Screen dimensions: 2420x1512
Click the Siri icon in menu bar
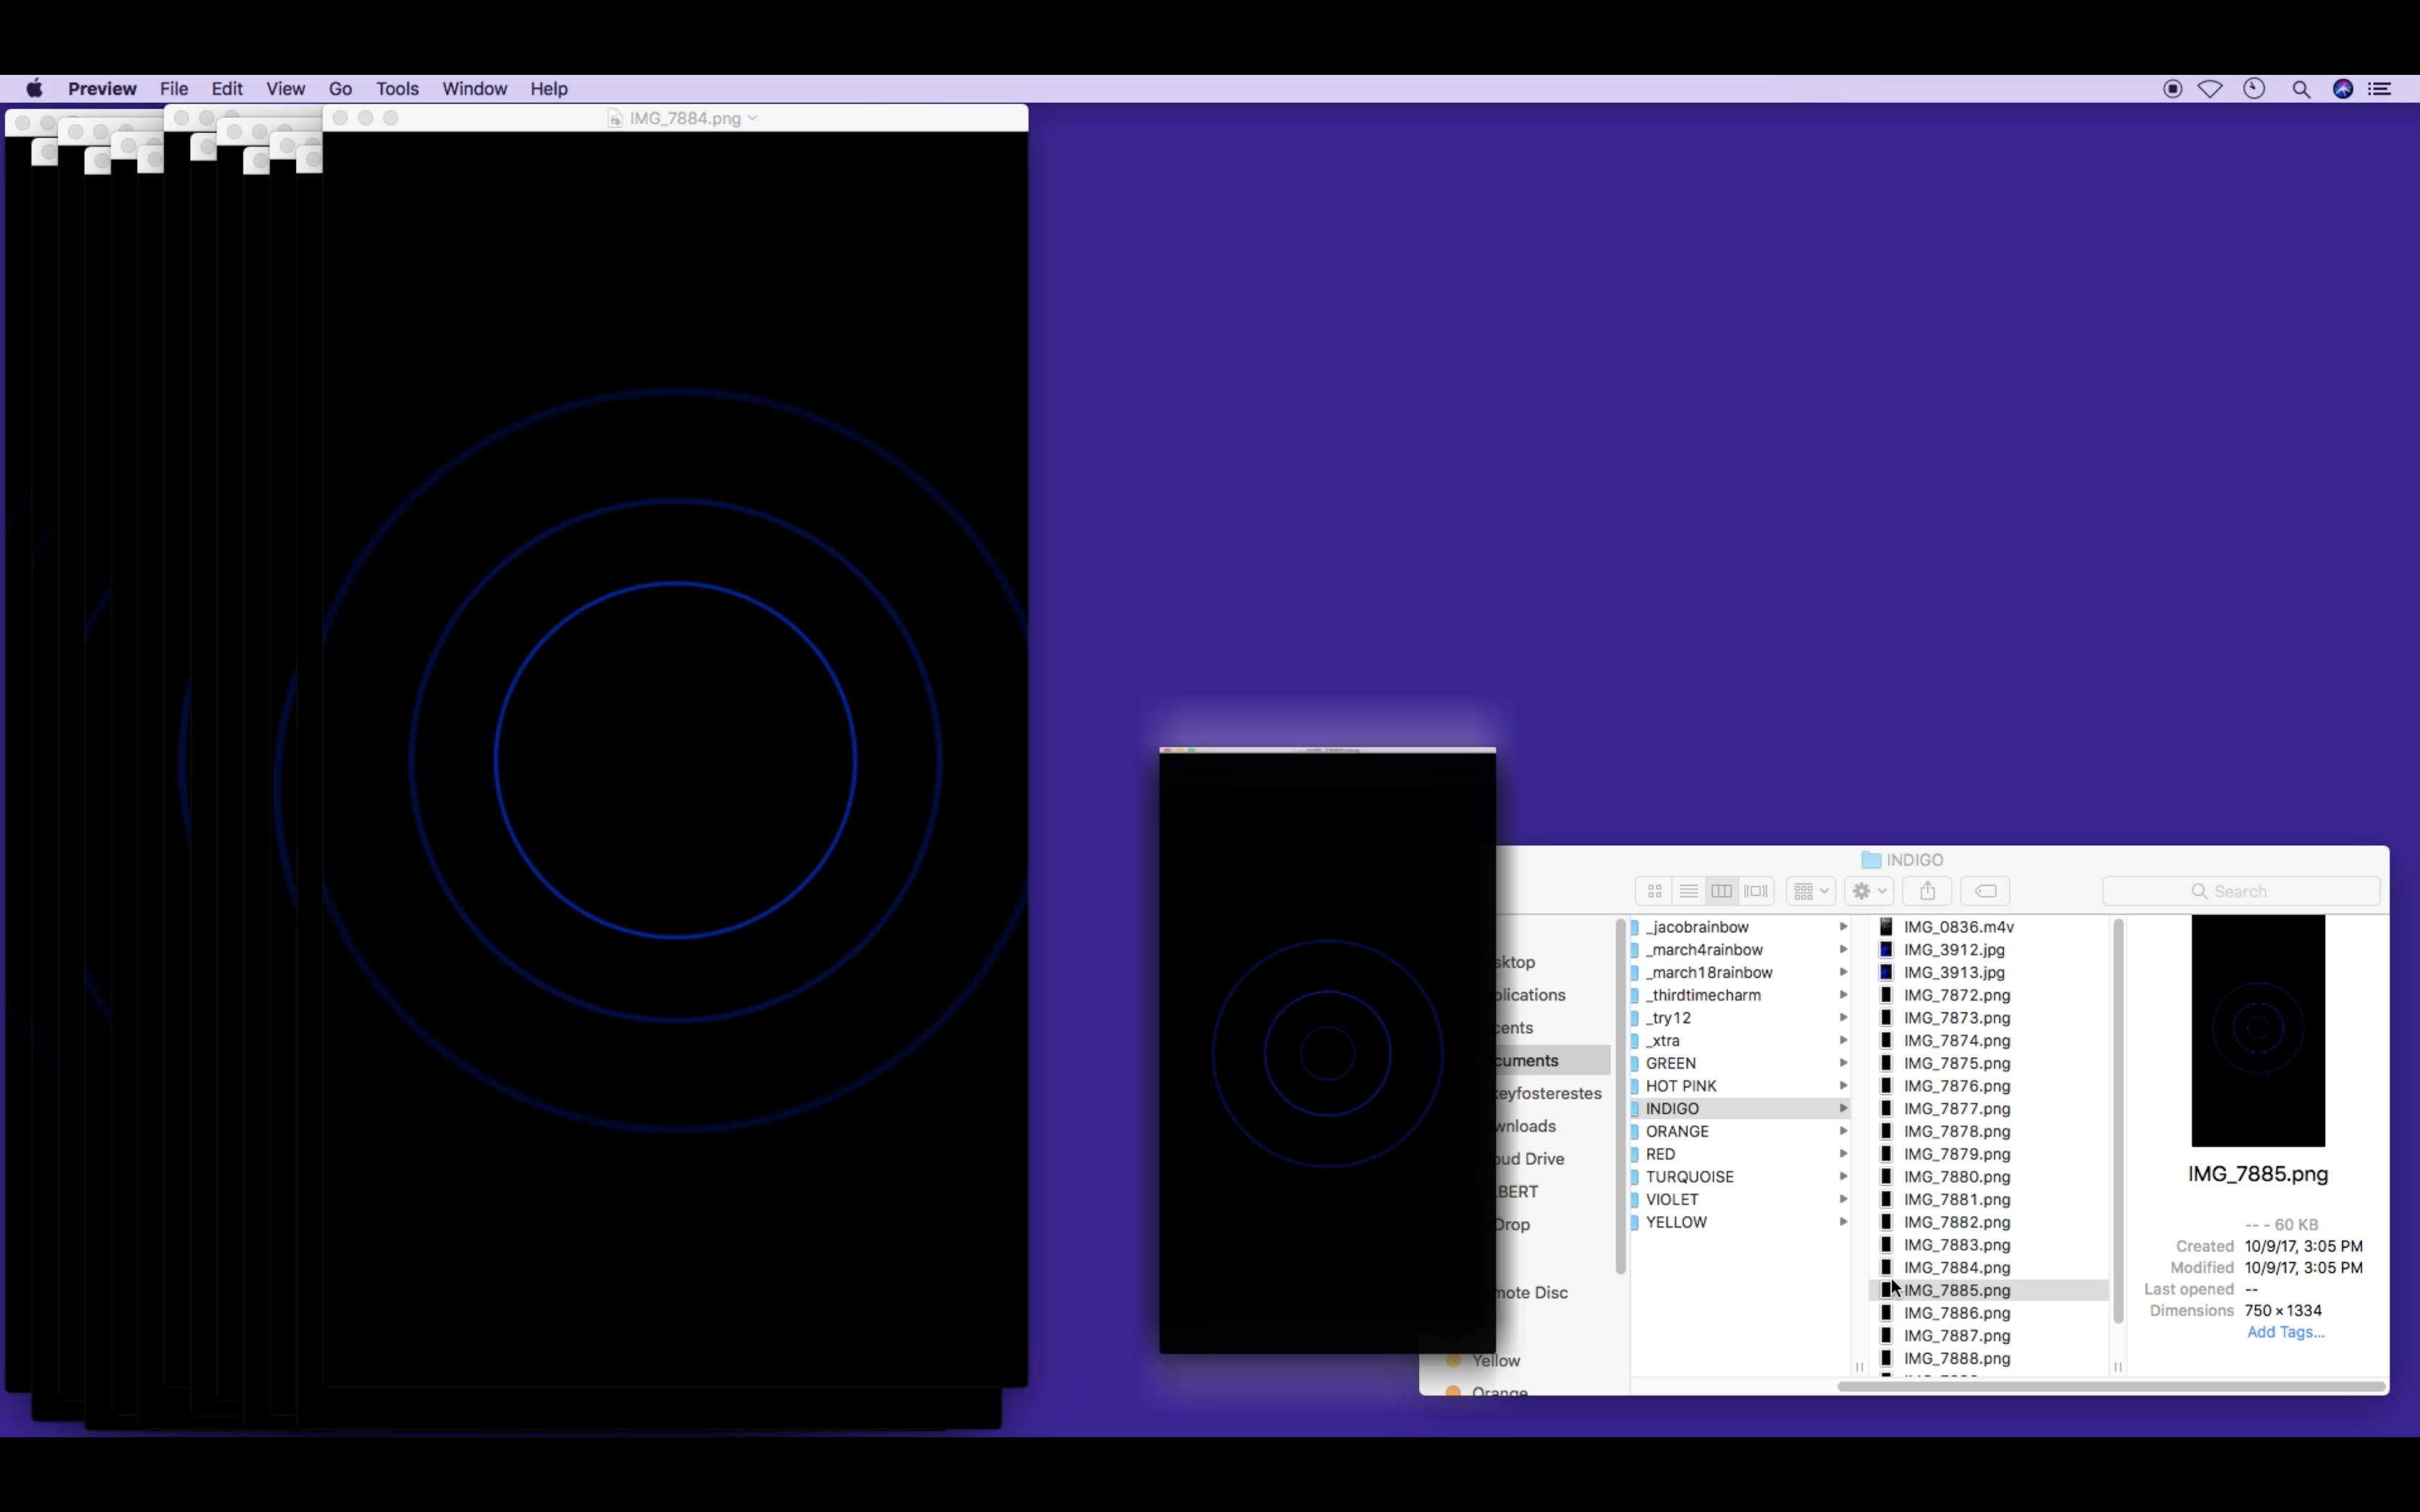[x=2343, y=89]
